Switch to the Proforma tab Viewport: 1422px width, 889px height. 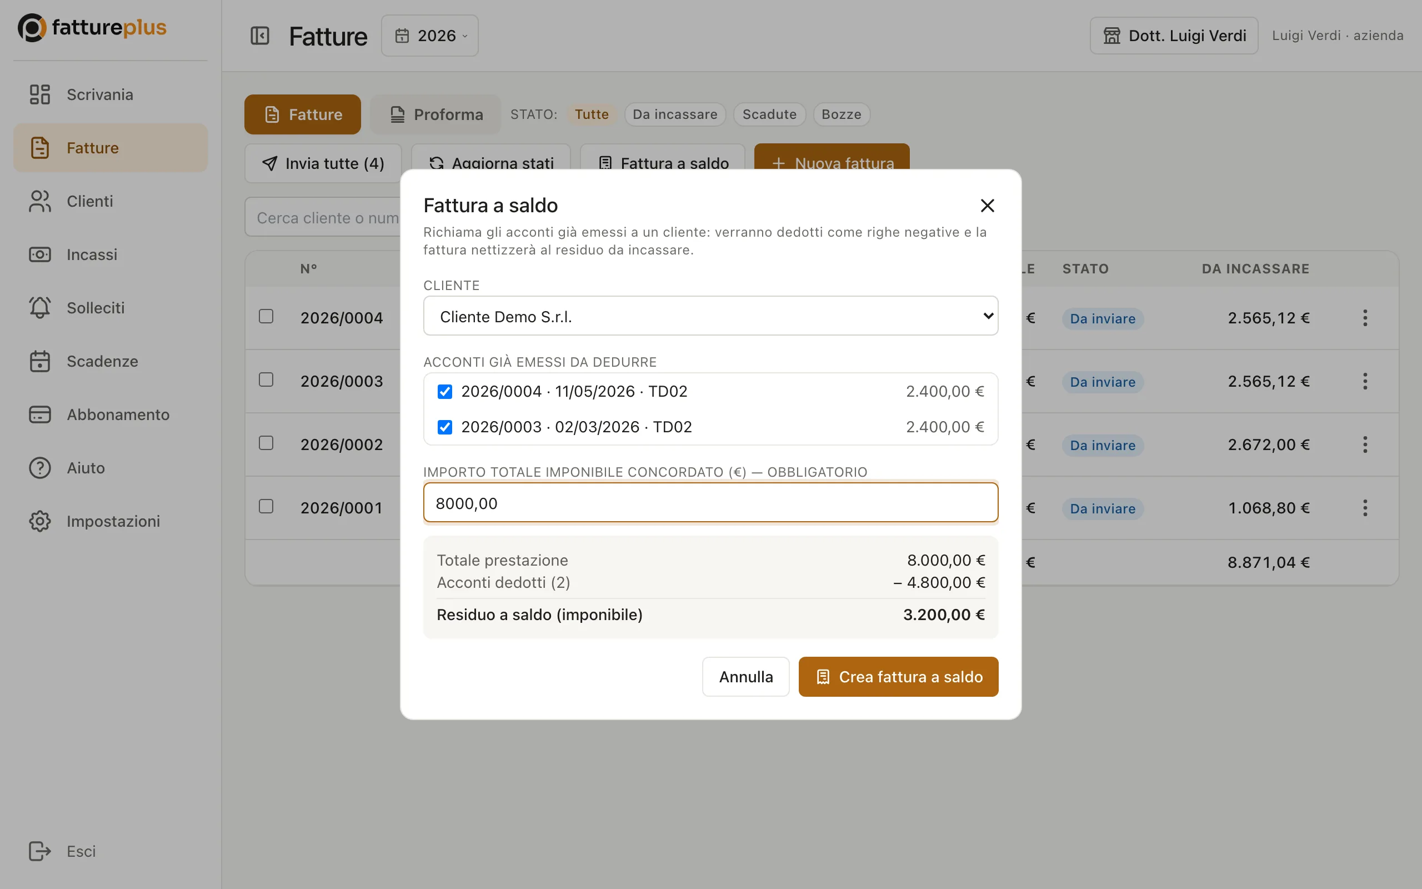click(x=435, y=114)
